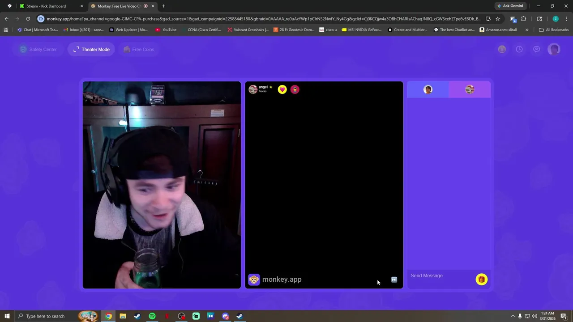Viewport: 573px width, 322px height.
Task: Open the Chrome apps grid shortcut
Action: point(6,30)
